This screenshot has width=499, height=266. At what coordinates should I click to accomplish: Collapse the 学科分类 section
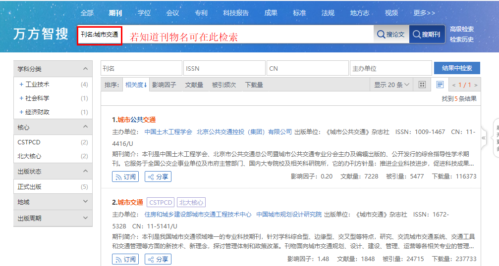coord(85,69)
